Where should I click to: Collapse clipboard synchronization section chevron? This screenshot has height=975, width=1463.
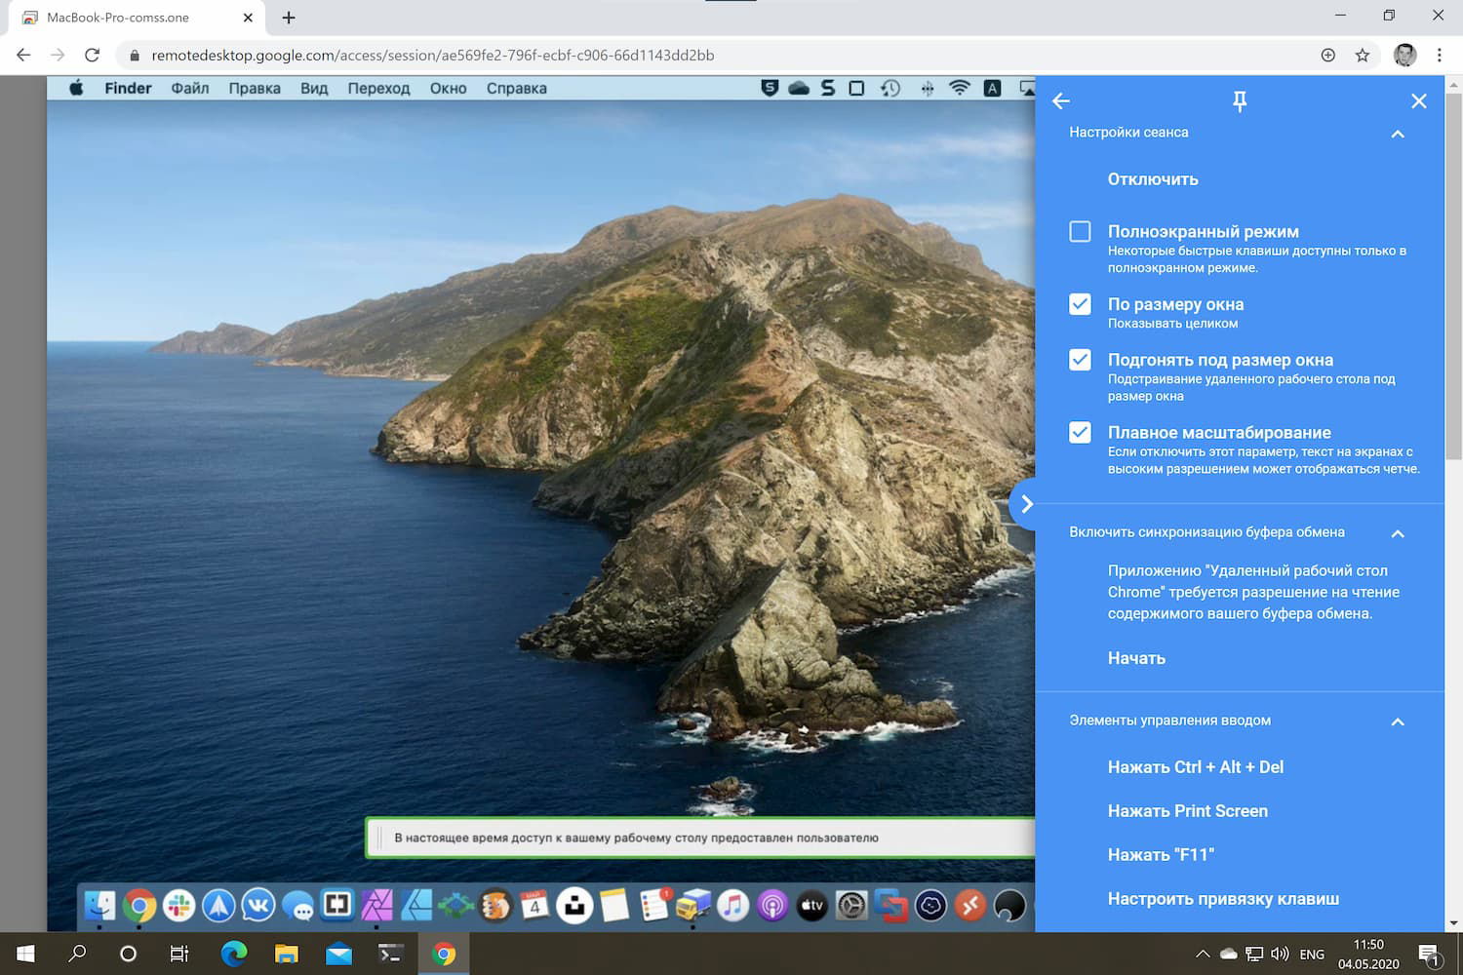click(1397, 533)
